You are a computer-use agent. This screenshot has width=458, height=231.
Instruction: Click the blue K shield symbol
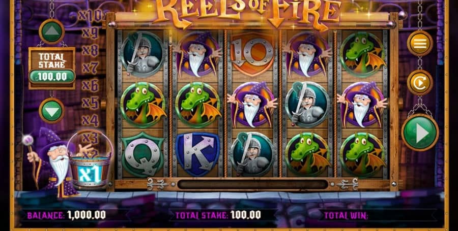click(197, 154)
